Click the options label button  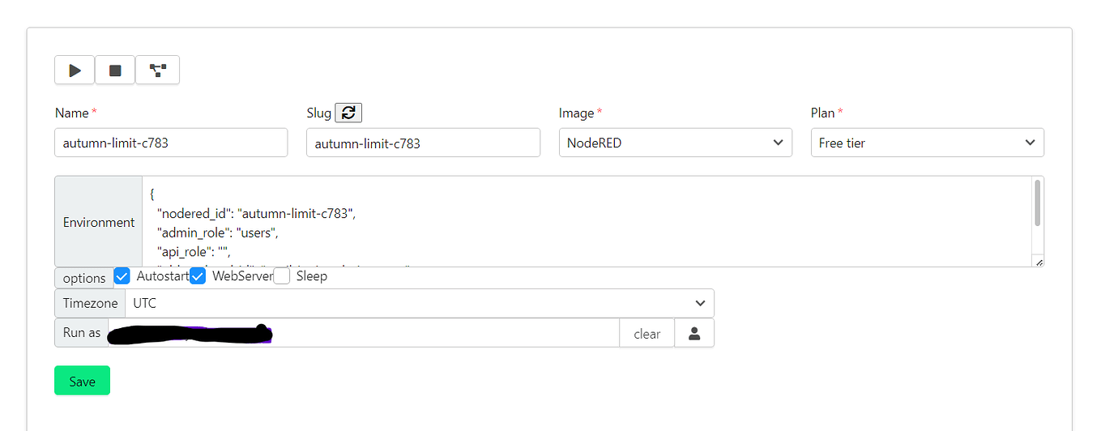pos(84,278)
